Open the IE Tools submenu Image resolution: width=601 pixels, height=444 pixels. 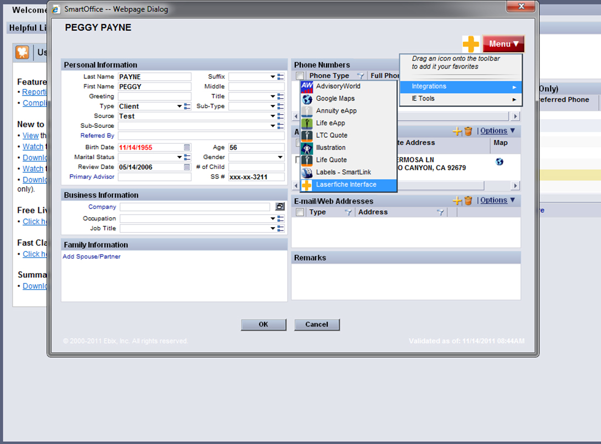460,99
